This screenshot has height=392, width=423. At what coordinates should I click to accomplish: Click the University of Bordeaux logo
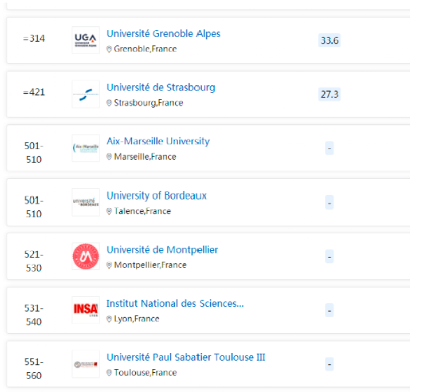(x=85, y=202)
